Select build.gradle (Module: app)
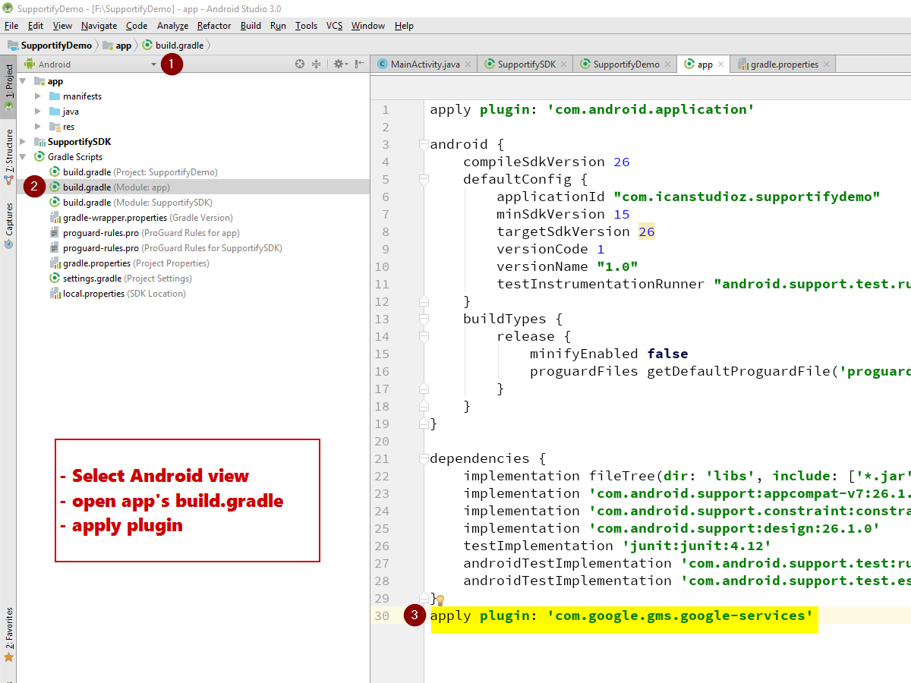Screen dimensions: 911x683 click(x=193, y=187)
